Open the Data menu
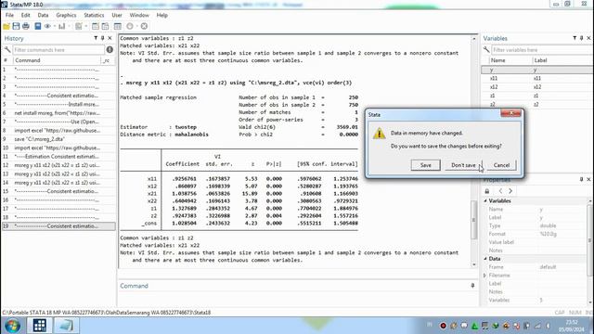594x334 pixels. (x=43, y=15)
